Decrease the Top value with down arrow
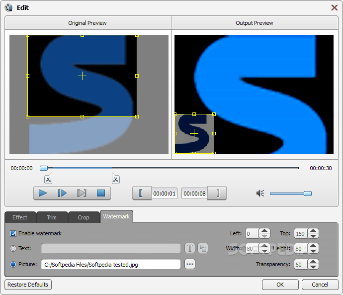 (313, 236)
